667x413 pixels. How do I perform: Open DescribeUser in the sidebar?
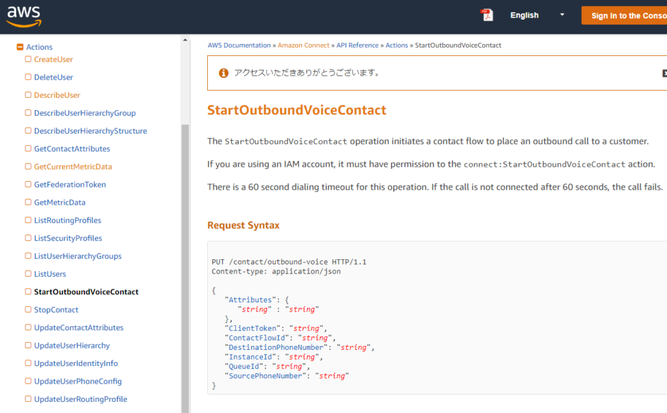(57, 95)
